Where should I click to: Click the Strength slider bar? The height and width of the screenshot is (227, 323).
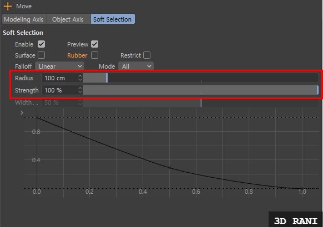(x=201, y=90)
